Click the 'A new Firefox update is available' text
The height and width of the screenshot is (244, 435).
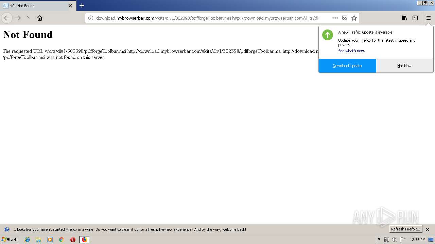pos(366,32)
